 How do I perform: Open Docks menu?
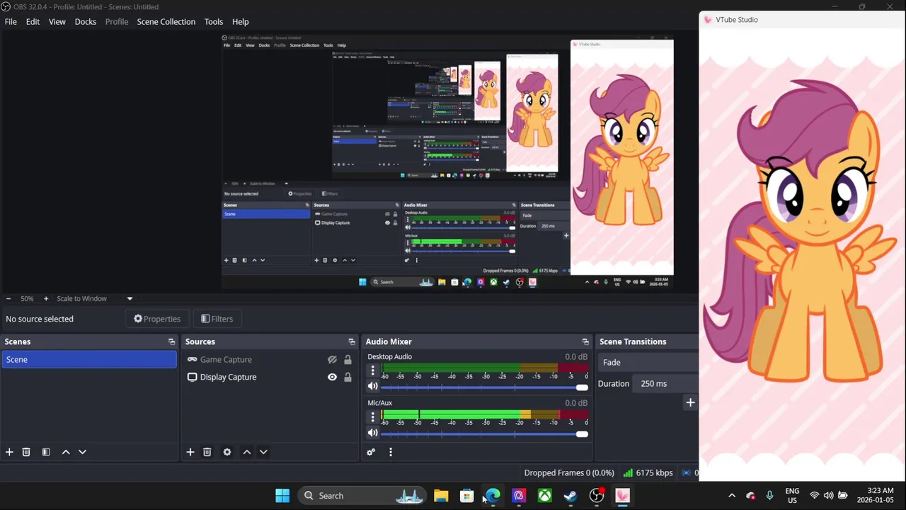coord(86,22)
